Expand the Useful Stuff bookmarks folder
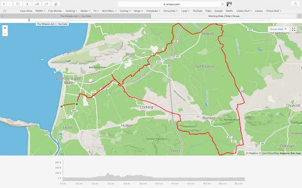This screenshot has height=188, width=302. pos(244,11)
